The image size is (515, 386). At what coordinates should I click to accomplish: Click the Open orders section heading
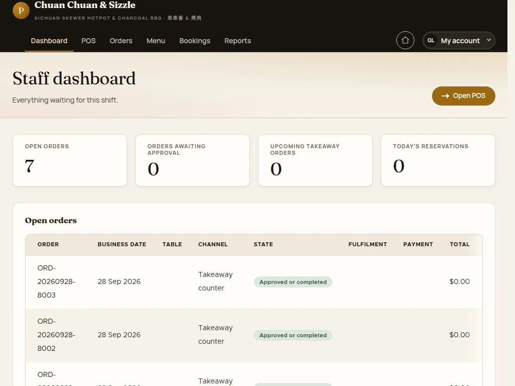[51, 220]
